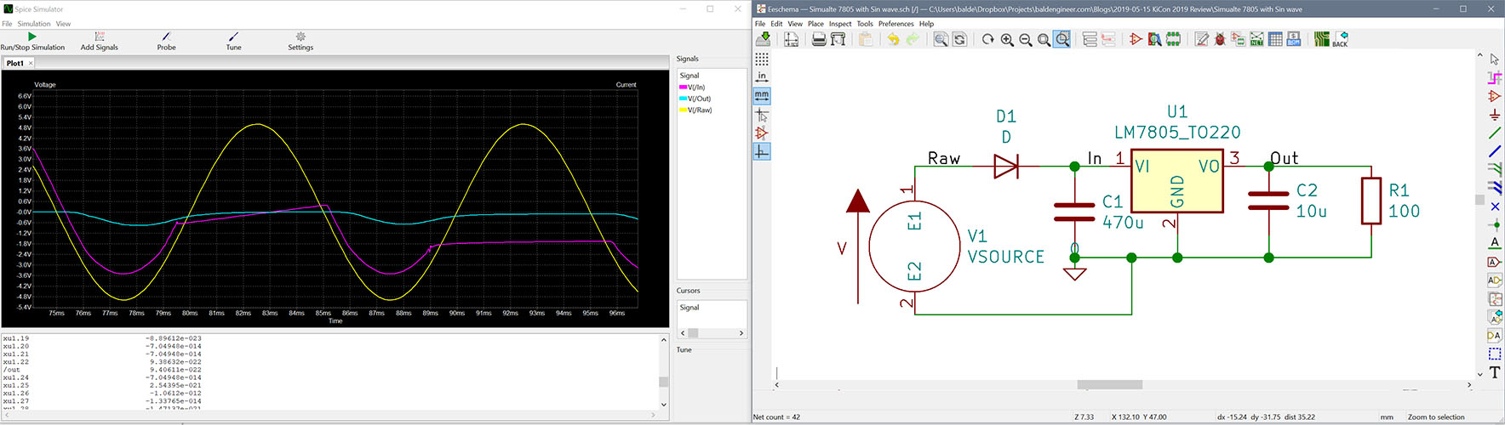Click BACK import footprint icon
This screenshot has width=1505, height=425.
coord(1340,39)
